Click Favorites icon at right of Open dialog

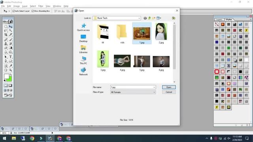(174, 18)
